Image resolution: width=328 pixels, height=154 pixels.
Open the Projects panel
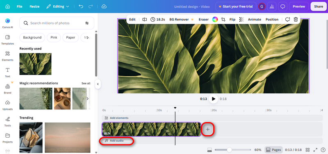coord(7,138)
